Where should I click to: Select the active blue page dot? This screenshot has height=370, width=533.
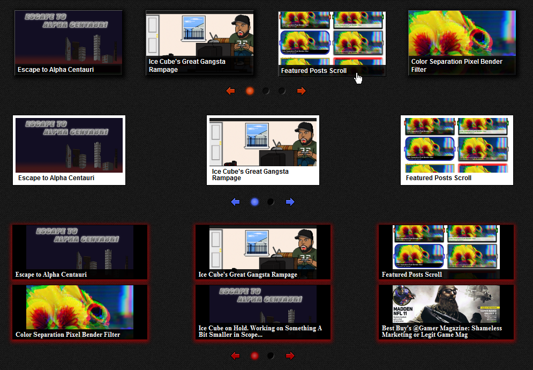(254, 202)
